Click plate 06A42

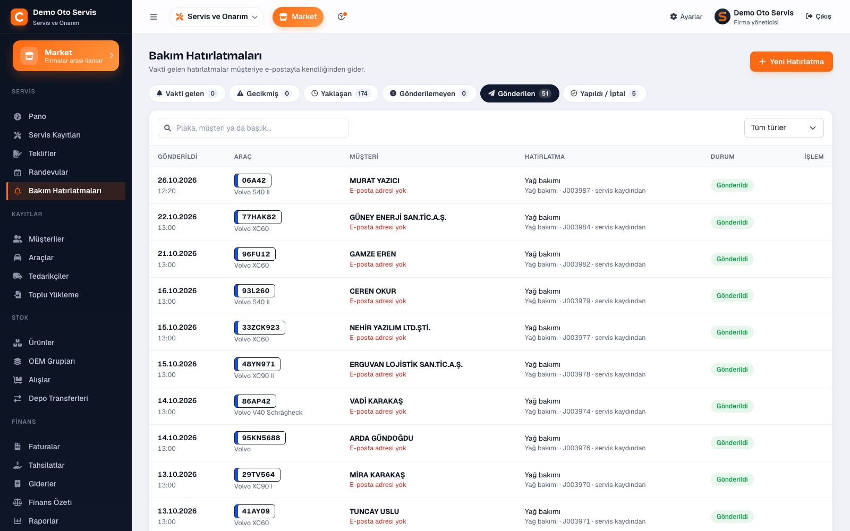[x=253, y=180]
